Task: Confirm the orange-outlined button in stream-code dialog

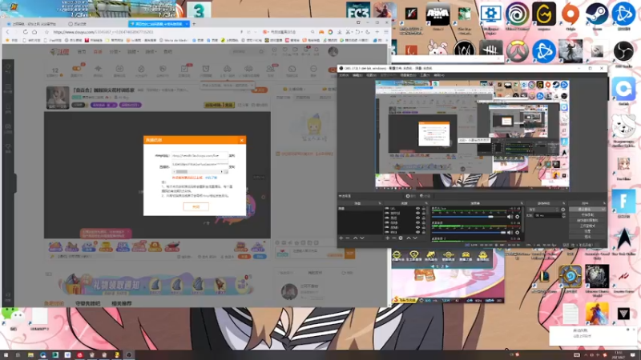Action: 196,206
